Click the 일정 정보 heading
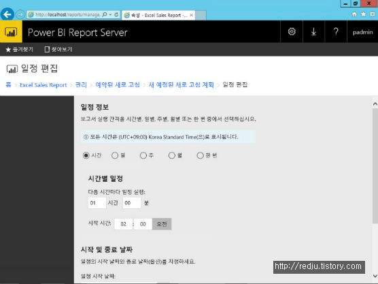This screenshot has width=378, height=284. pos(94,107)
